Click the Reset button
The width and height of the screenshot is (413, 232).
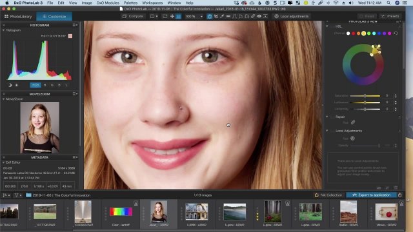point(367,16)
